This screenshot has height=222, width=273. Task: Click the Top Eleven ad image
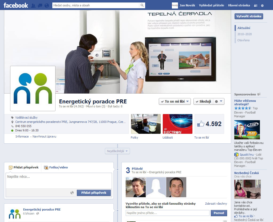[x=247, y=130]
